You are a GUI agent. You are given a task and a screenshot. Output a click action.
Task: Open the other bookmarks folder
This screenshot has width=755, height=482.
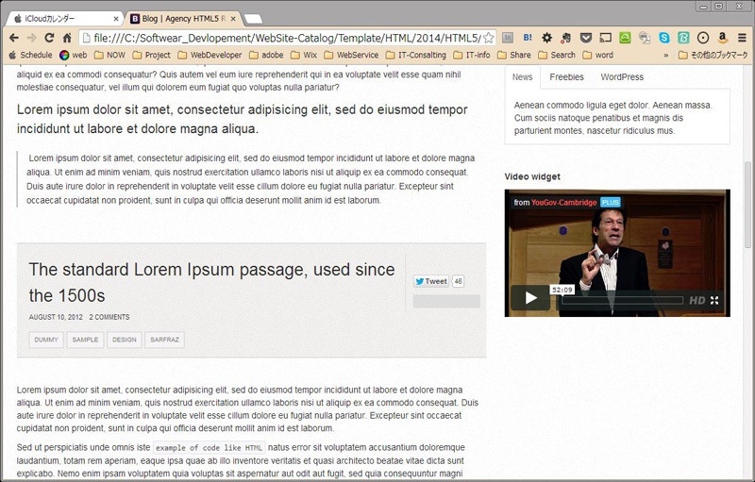coord(713,55)
